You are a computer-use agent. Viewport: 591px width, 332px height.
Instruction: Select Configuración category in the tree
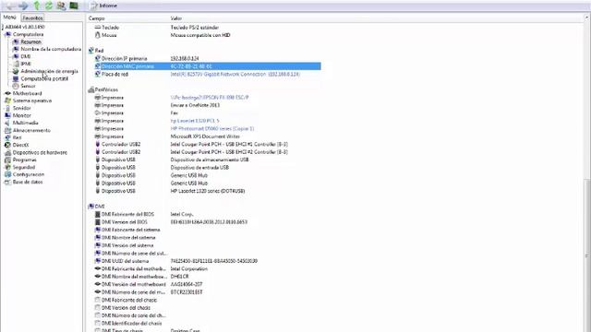pyautogui.click(x=29, y=174)
